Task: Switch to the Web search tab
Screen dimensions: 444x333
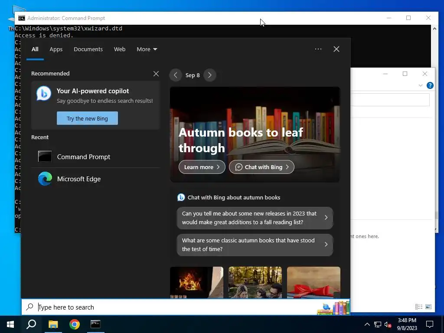Action: (120, 49)
